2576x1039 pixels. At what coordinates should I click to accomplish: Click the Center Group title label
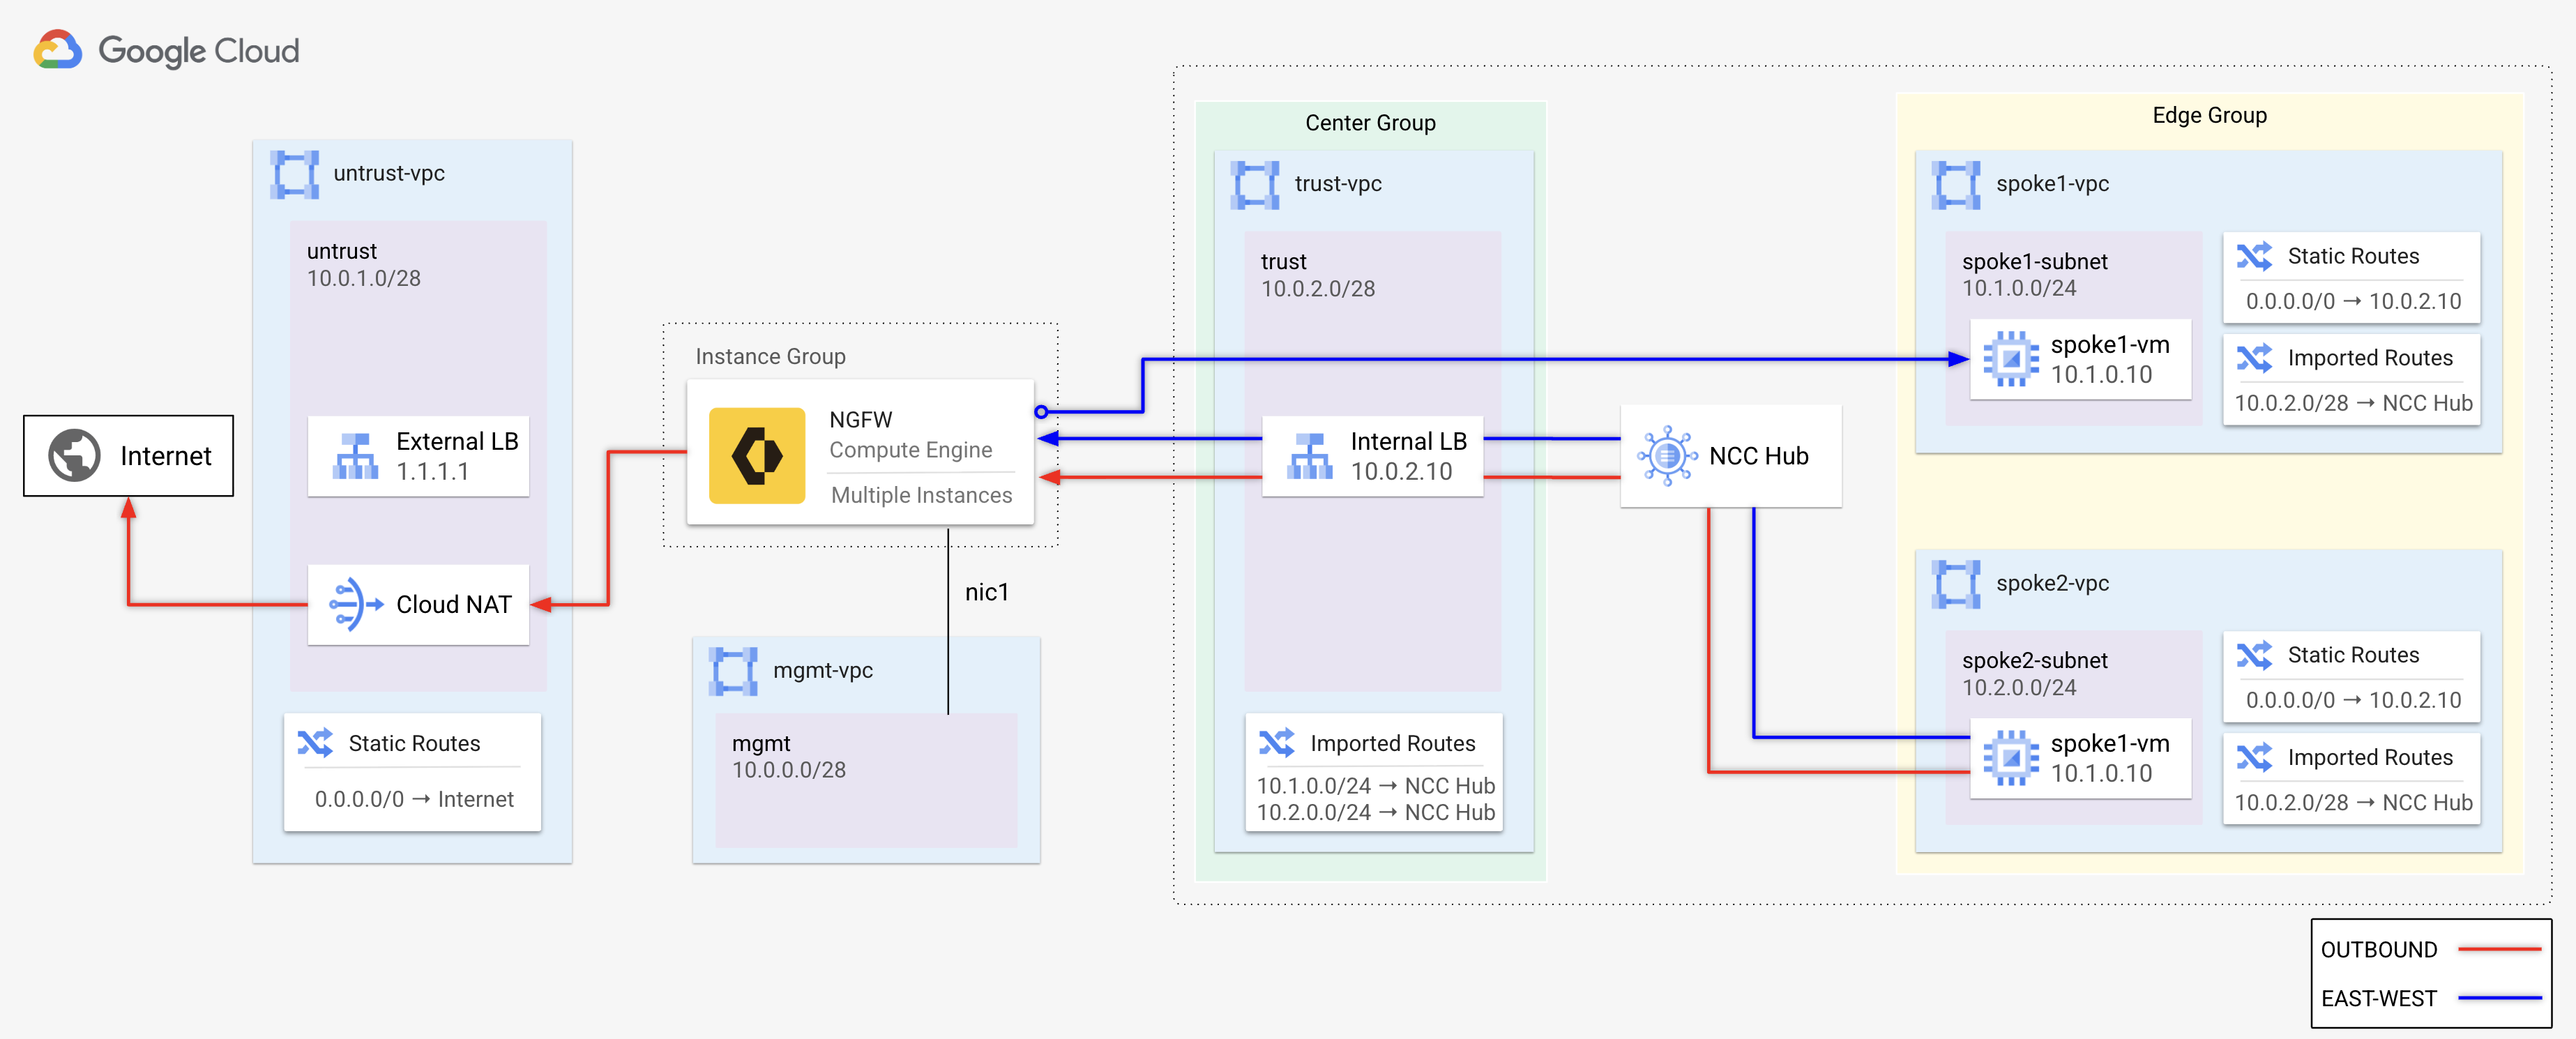[1370, 123]
